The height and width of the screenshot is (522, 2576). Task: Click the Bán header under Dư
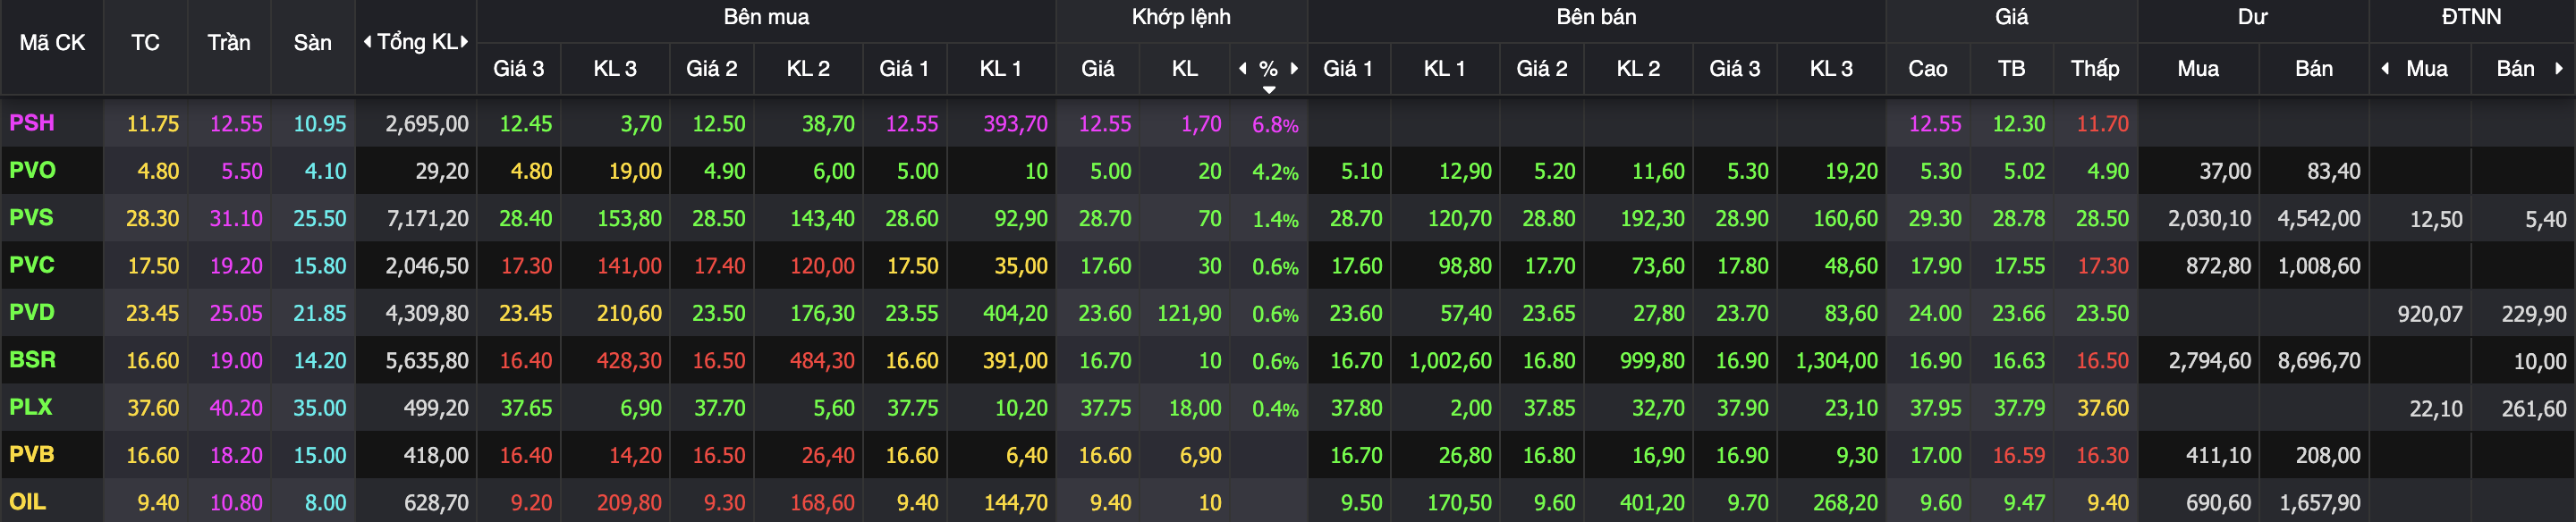tap(2313, 69)
